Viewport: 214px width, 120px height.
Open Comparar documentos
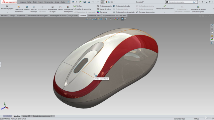click(145, 12)
